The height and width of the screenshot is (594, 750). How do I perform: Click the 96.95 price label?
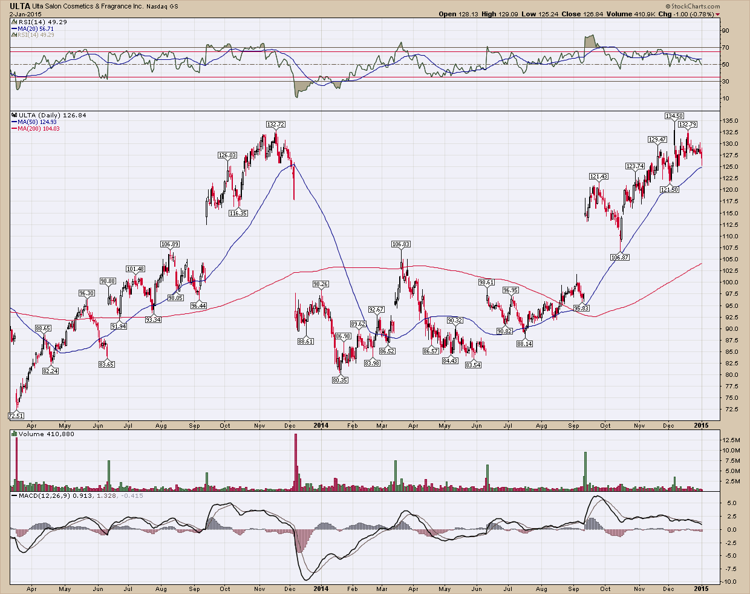tap(510, 290)
